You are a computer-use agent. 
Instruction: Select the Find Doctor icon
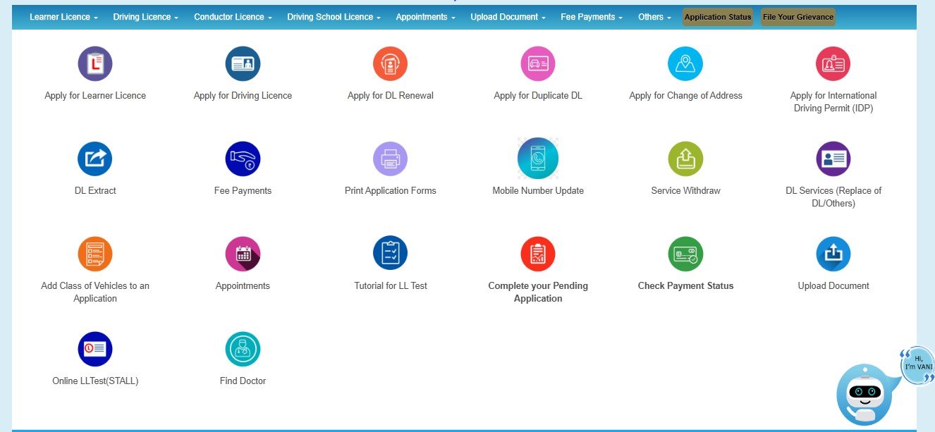click(243, 349)
